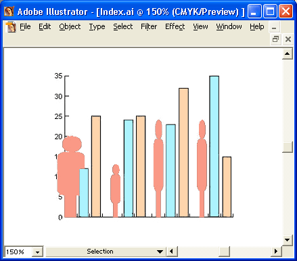Select the tallest cyan bar in chart
This screenshot has width=297, height=261.
click(214, 147)
